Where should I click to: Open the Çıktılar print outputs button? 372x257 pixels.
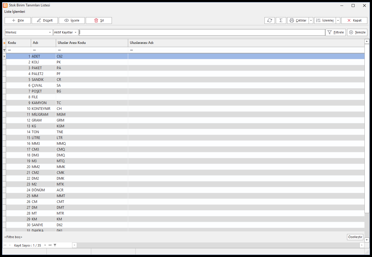298,20
